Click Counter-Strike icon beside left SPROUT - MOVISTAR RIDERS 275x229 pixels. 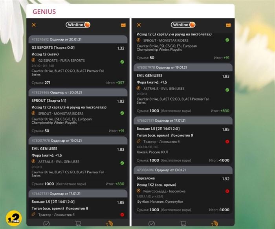(33, 113)
